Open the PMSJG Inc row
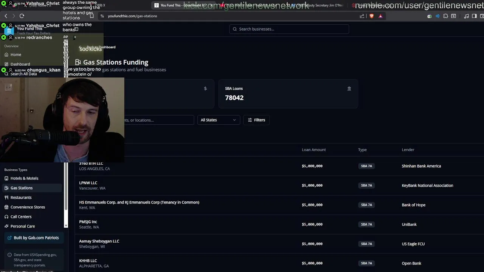 tap(279, 224)
